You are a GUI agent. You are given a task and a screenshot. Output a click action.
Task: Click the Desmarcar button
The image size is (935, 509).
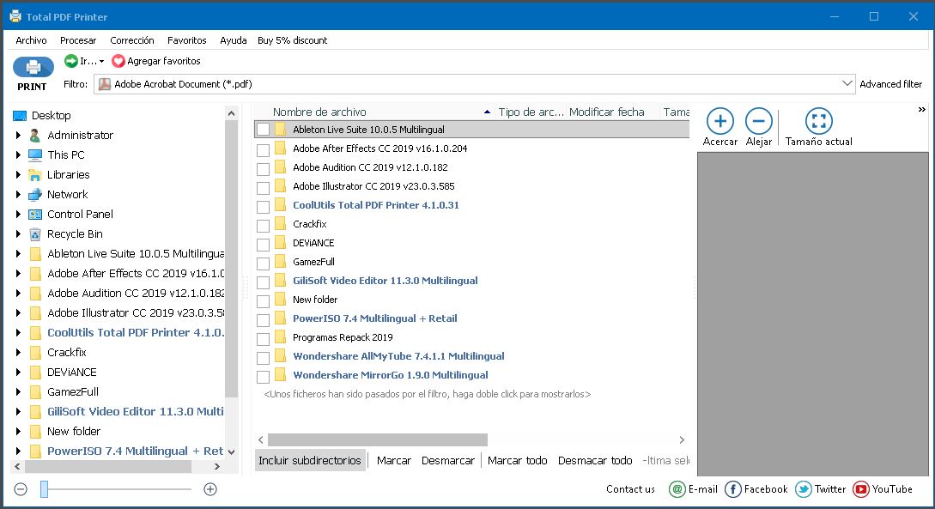coord(448,460)
